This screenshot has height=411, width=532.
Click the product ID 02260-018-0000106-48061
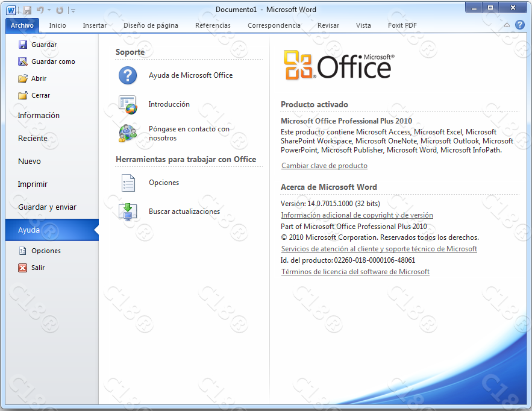click(x=375, y=260)
